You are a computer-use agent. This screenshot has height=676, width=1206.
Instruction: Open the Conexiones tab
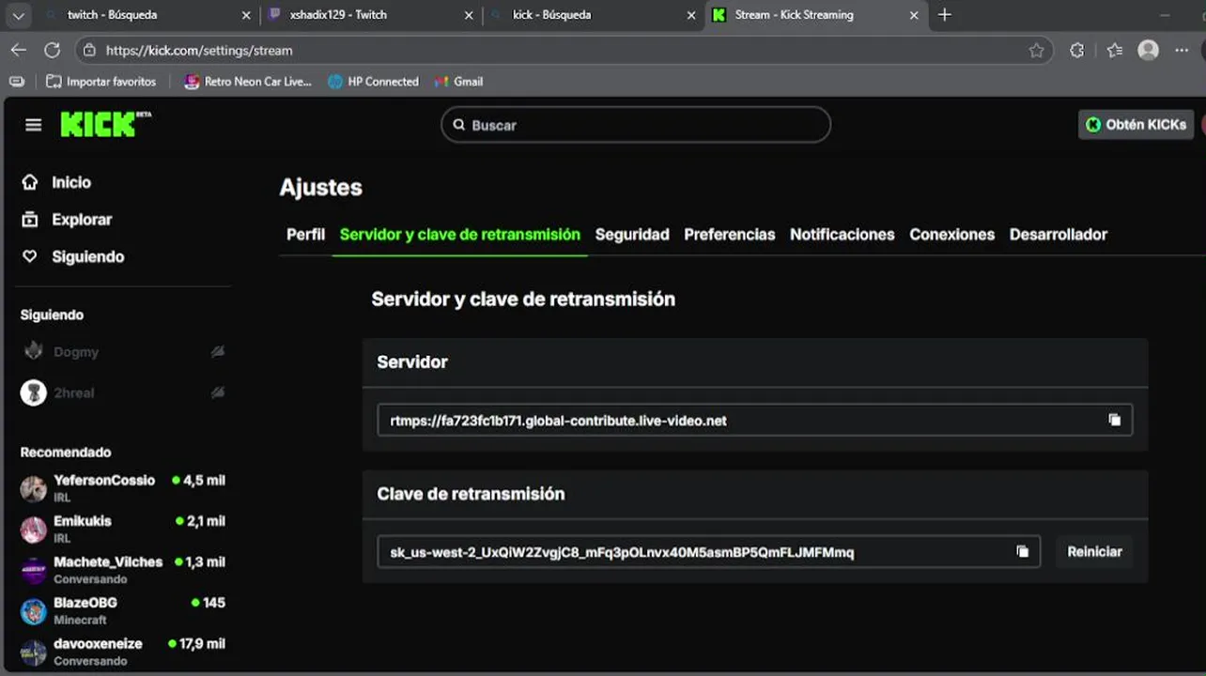click(951, 235)
